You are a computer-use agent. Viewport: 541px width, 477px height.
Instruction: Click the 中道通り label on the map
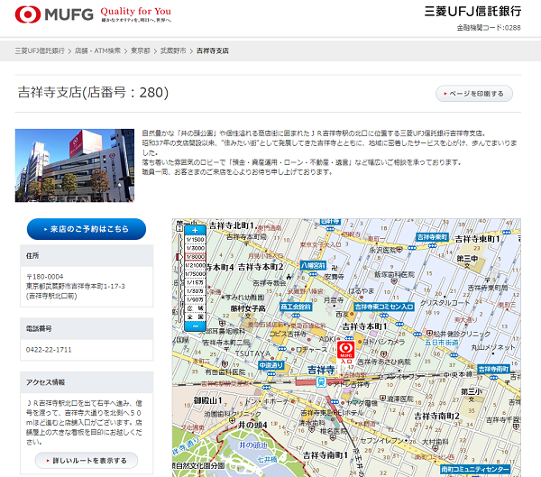click(x=271, y=365)
